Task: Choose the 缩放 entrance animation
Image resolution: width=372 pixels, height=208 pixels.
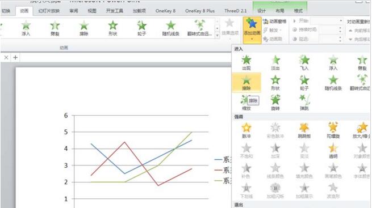Action: pos(246,103)
